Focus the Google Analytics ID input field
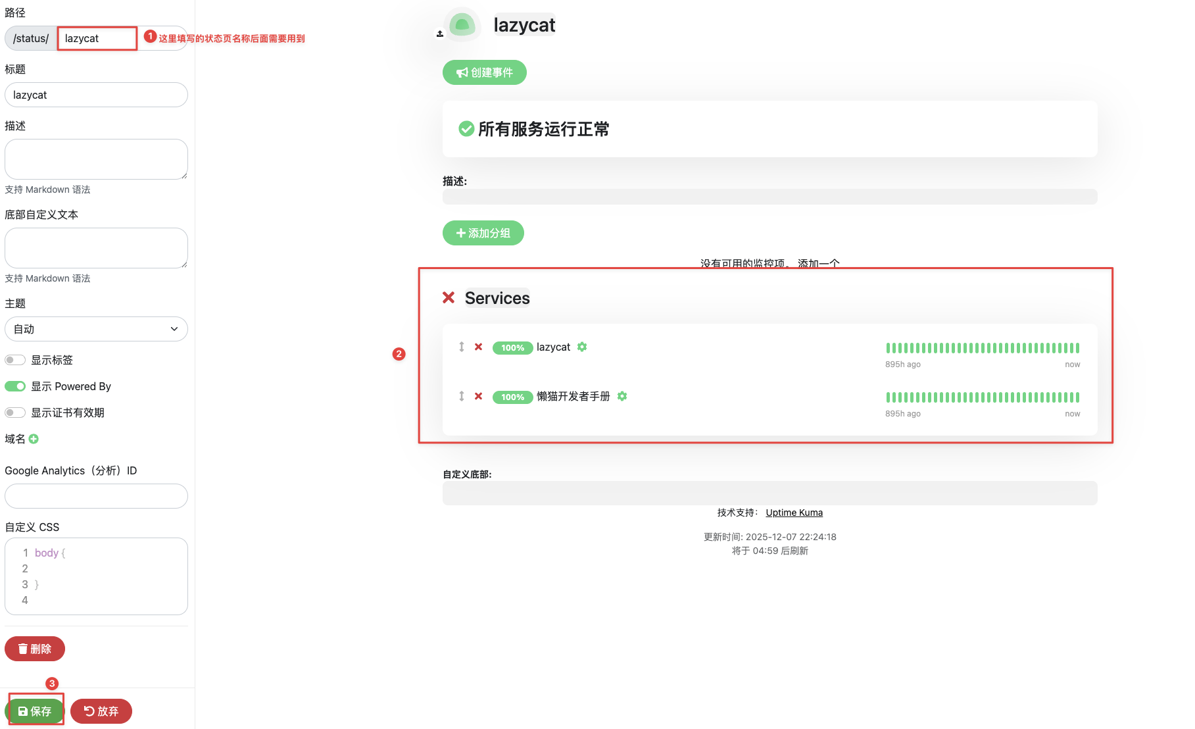Viewport: 1195px width, 729px height. tap(96, 496)
